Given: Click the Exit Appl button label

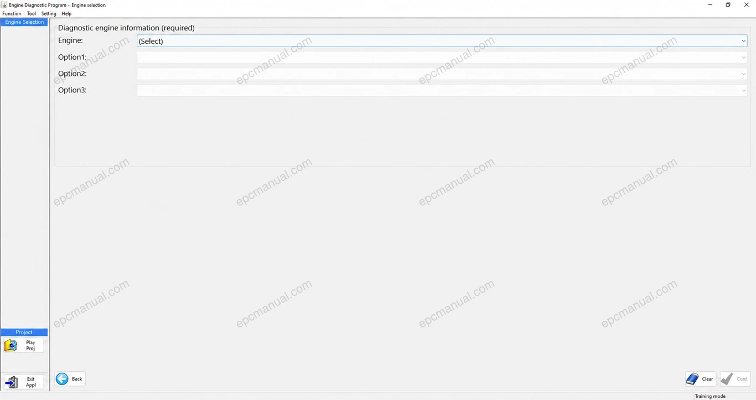Looking at the screenshot, I should coord(31,382).
